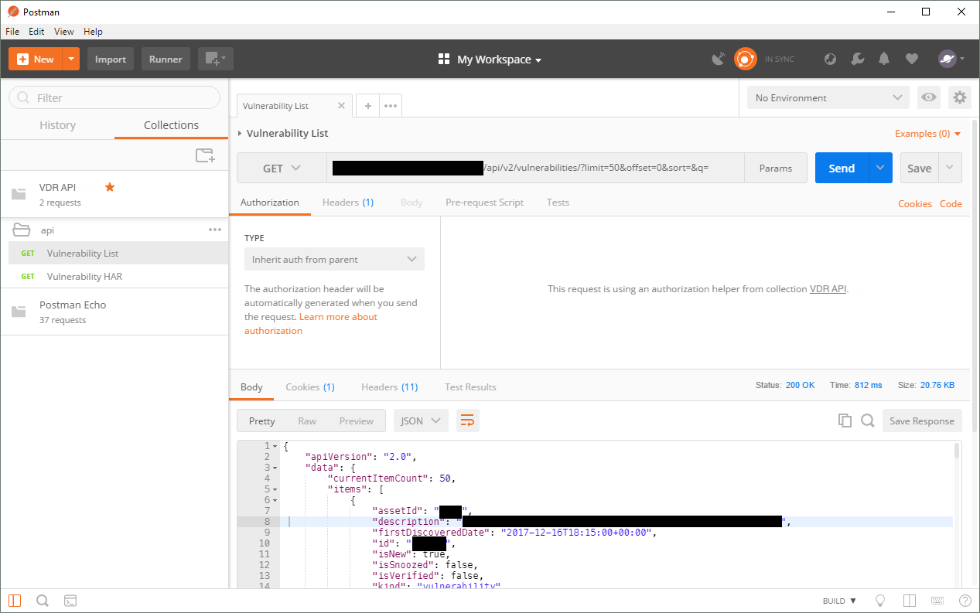Open the Find magnifier in status bar
This screenshot has height=613, width=980.
[x=43, y=601]
